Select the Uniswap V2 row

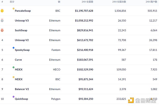pyautogui.click(x=79, y=40)
